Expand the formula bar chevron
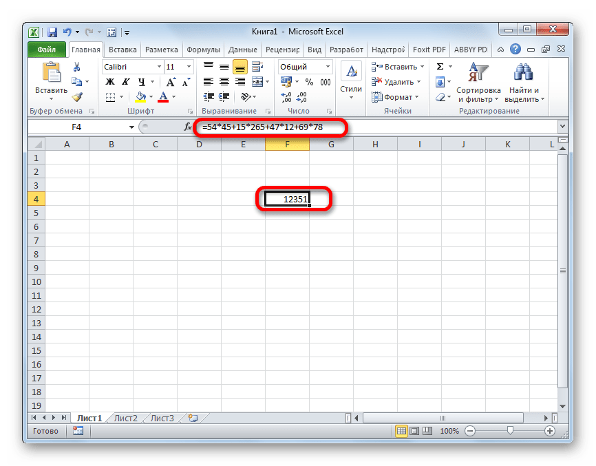Viewport: 596px width, 466px height. pyautogui.click(x=563, y=127)
